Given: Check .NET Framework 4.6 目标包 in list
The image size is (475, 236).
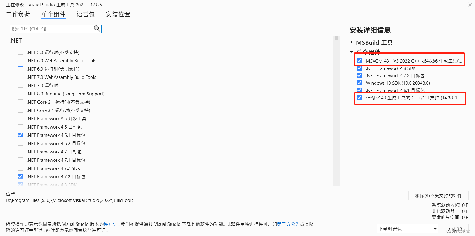Looking at the screenshot, I should [20, 127].
